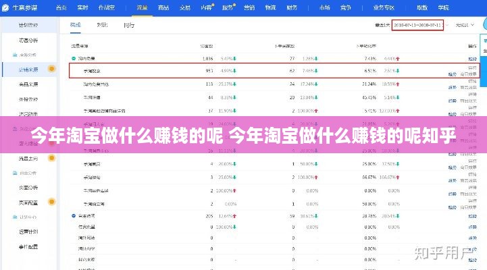Open 流量去向 in the left sidebar

[x=28, y=158]
